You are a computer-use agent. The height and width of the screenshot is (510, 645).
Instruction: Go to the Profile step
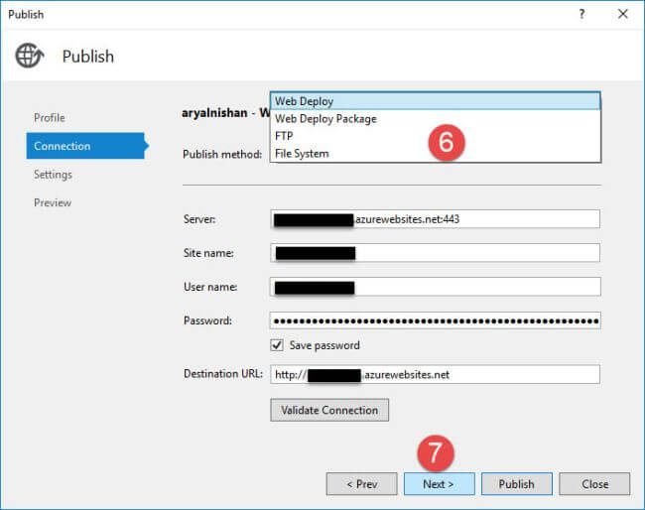[x=50, y=118]
